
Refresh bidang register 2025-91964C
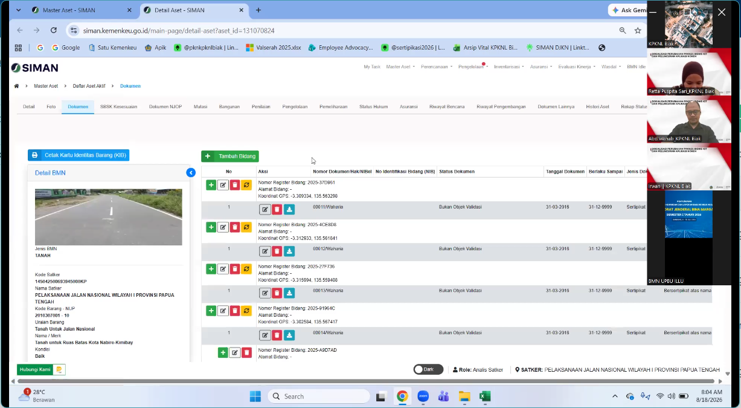coord(246,311)
